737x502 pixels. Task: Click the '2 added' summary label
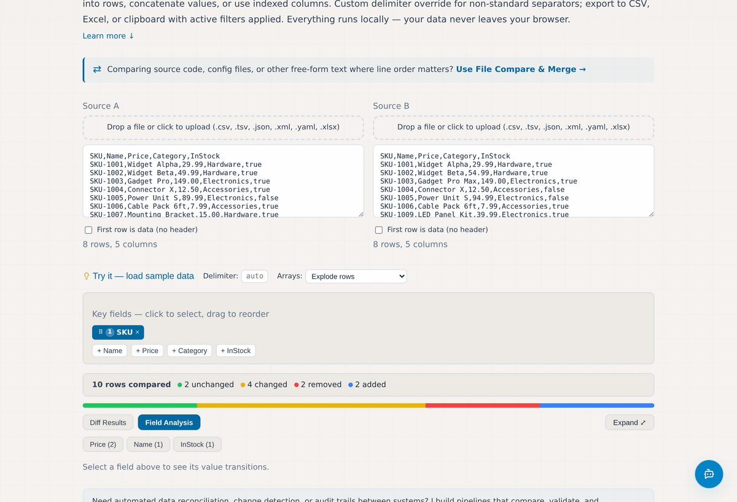[x=367, y=385]
